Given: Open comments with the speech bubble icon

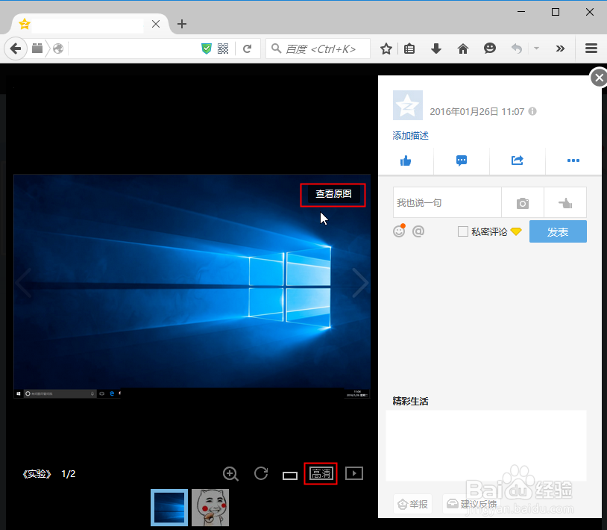Looking at the screenshot, I should click(x=462, y=160).
